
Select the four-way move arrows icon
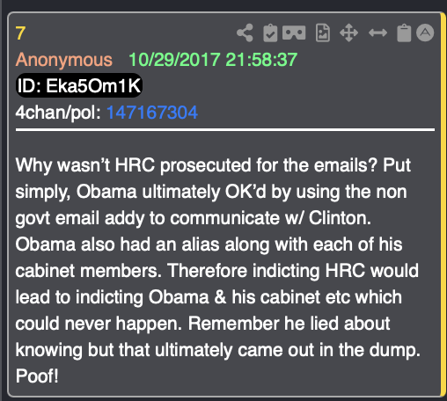[x=348, y=33]
